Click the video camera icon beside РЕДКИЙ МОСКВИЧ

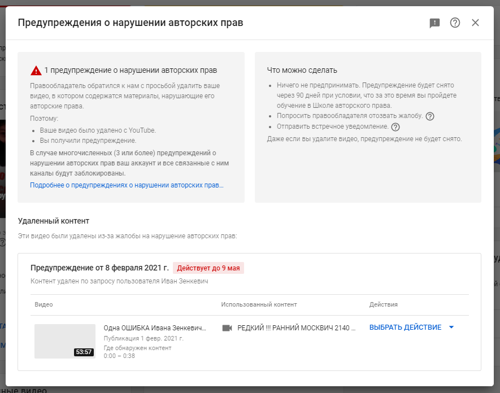(227, 328)
